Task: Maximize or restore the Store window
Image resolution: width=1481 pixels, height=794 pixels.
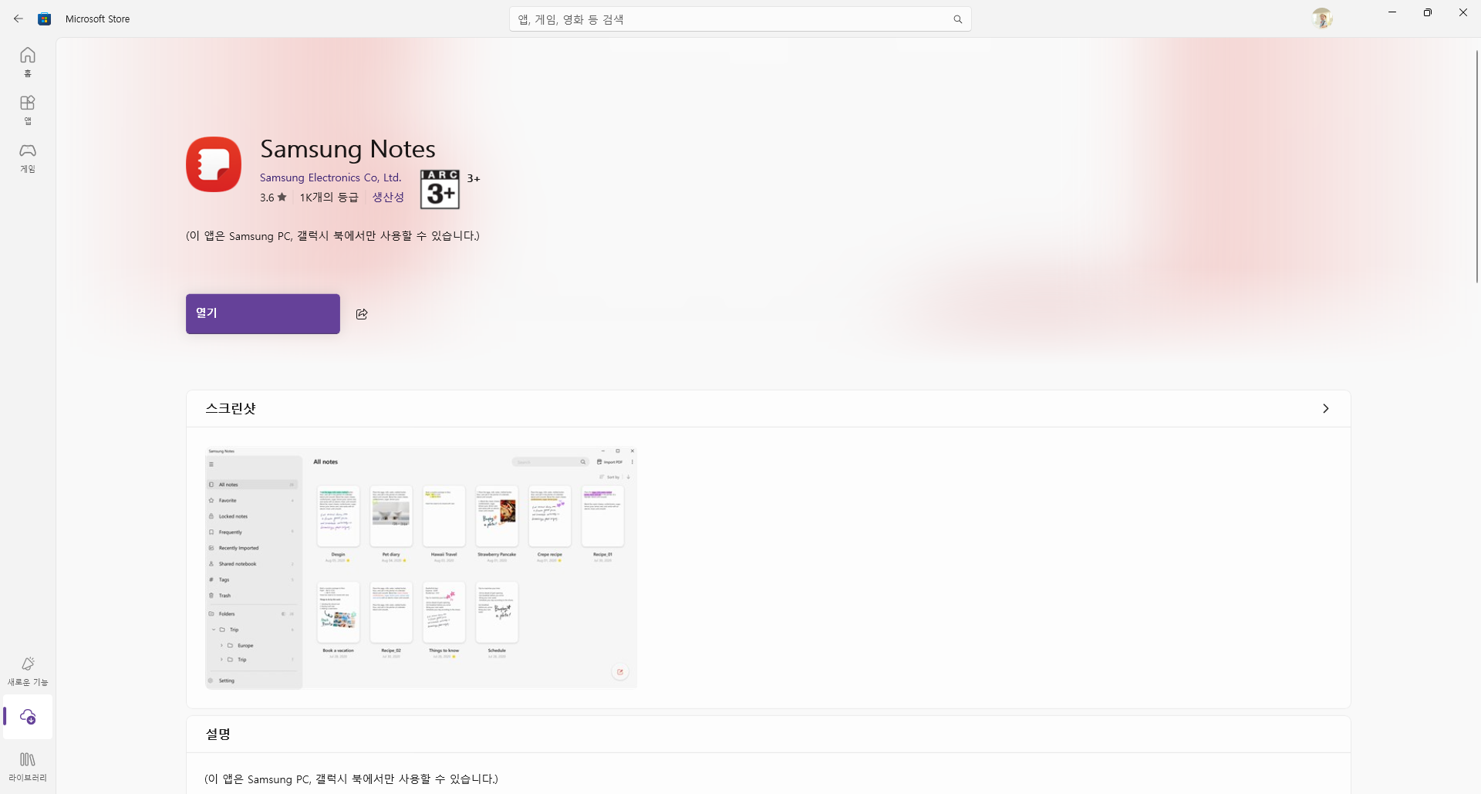Action: point(1428,12)
